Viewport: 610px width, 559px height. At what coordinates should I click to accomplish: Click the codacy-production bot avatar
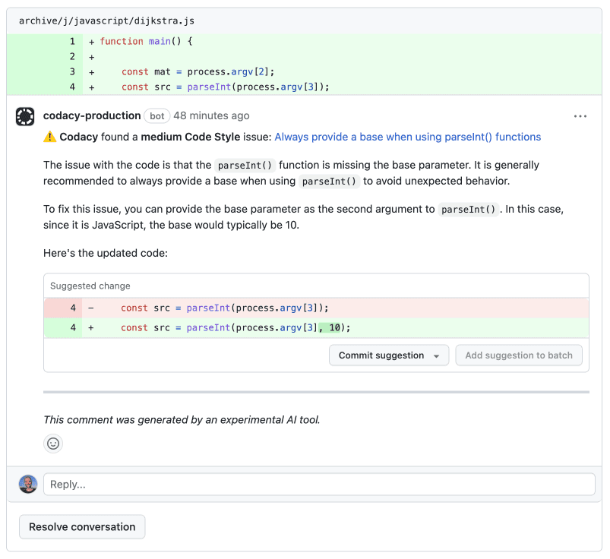(x=25, y=115)
